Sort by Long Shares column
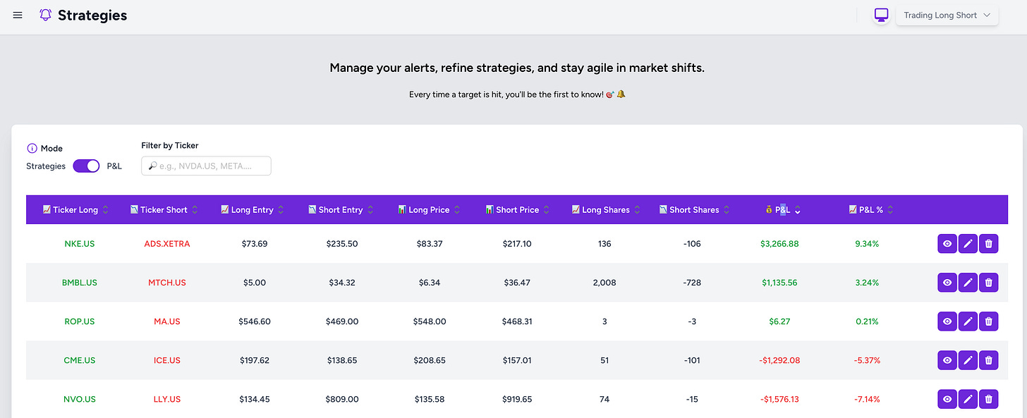This screenshot has width=1027, height=418. coord(606,209)
